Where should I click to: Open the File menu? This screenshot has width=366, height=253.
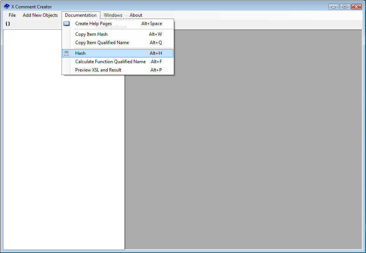tap(12, 15)
